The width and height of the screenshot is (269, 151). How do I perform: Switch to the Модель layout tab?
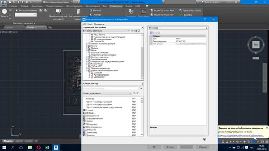pyautogui.click(x=8, y=141)
